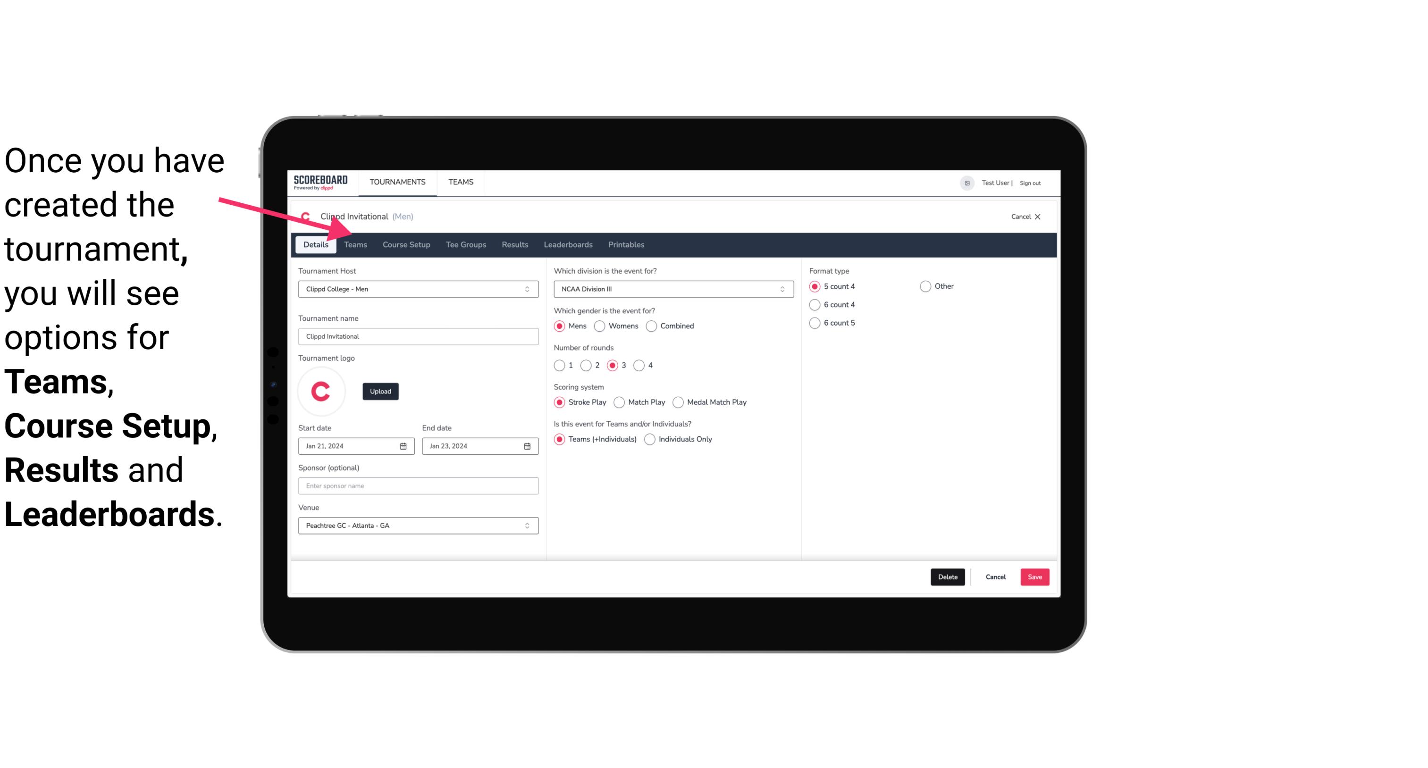Click the Save button
Image resolution: width=1428 pixels, height=768 pixels.
point(1033,577)
